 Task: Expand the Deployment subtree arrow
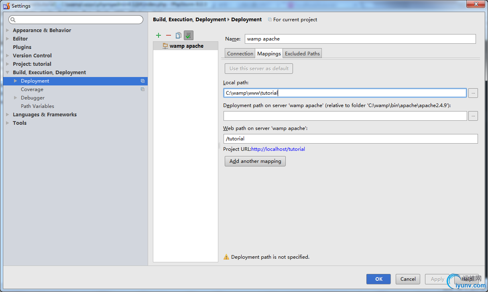click(x=16, y=81)
